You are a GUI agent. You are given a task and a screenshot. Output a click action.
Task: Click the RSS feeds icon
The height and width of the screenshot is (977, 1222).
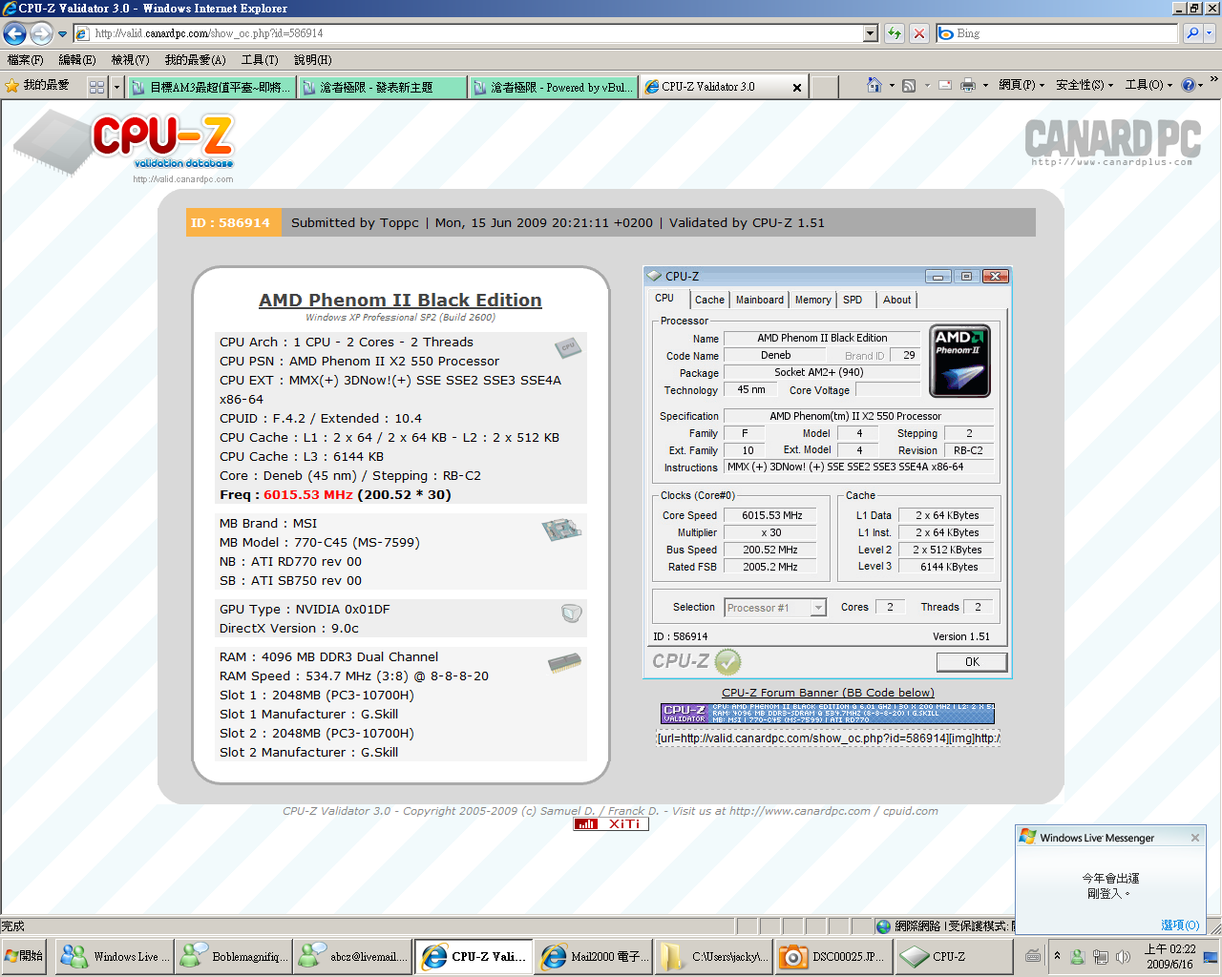909,85
